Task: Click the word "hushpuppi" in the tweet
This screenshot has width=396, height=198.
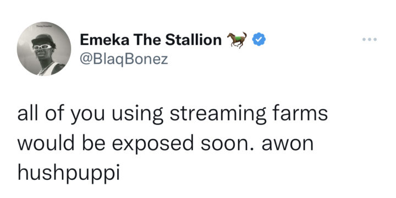Action: coord(68,173)
